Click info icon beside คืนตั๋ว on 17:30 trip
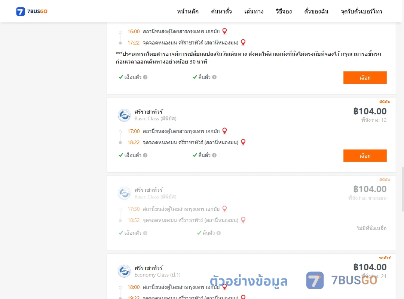Screen dimensions: 404x299 pos(218,233)
